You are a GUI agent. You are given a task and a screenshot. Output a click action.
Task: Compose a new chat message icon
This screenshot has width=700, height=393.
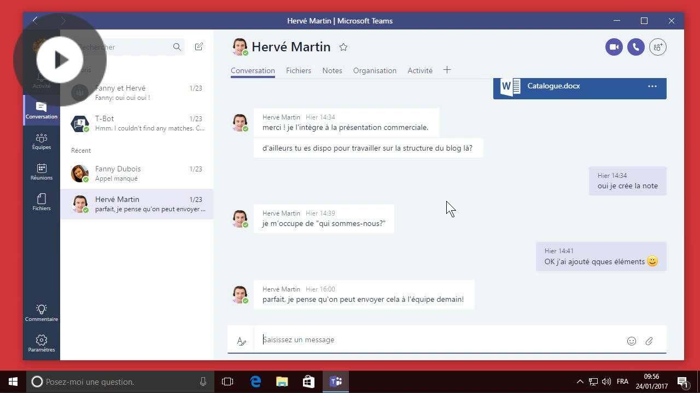(x=199, y=47)
